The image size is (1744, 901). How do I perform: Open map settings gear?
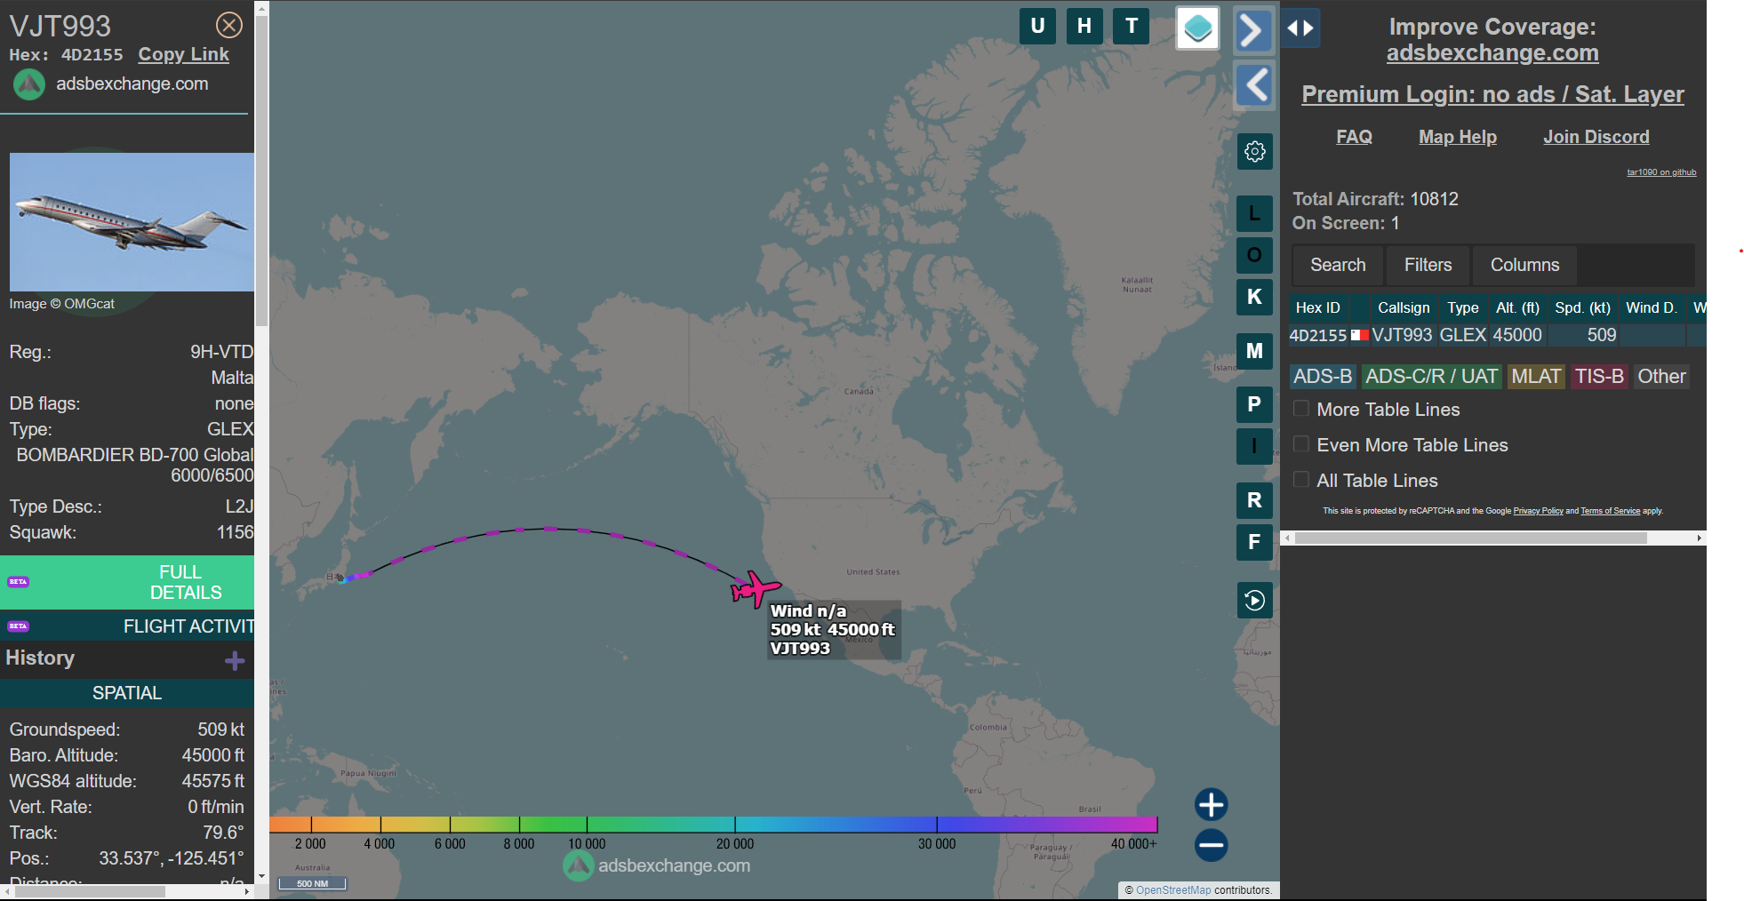(1254, 152)
